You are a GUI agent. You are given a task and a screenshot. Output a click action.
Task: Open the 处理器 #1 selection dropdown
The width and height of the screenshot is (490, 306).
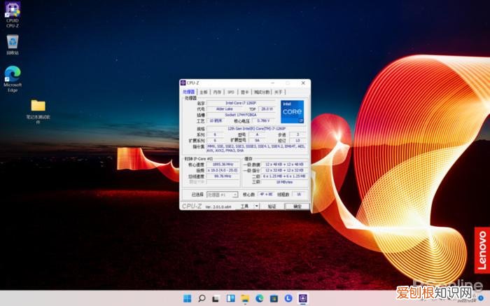coord(222,195)
